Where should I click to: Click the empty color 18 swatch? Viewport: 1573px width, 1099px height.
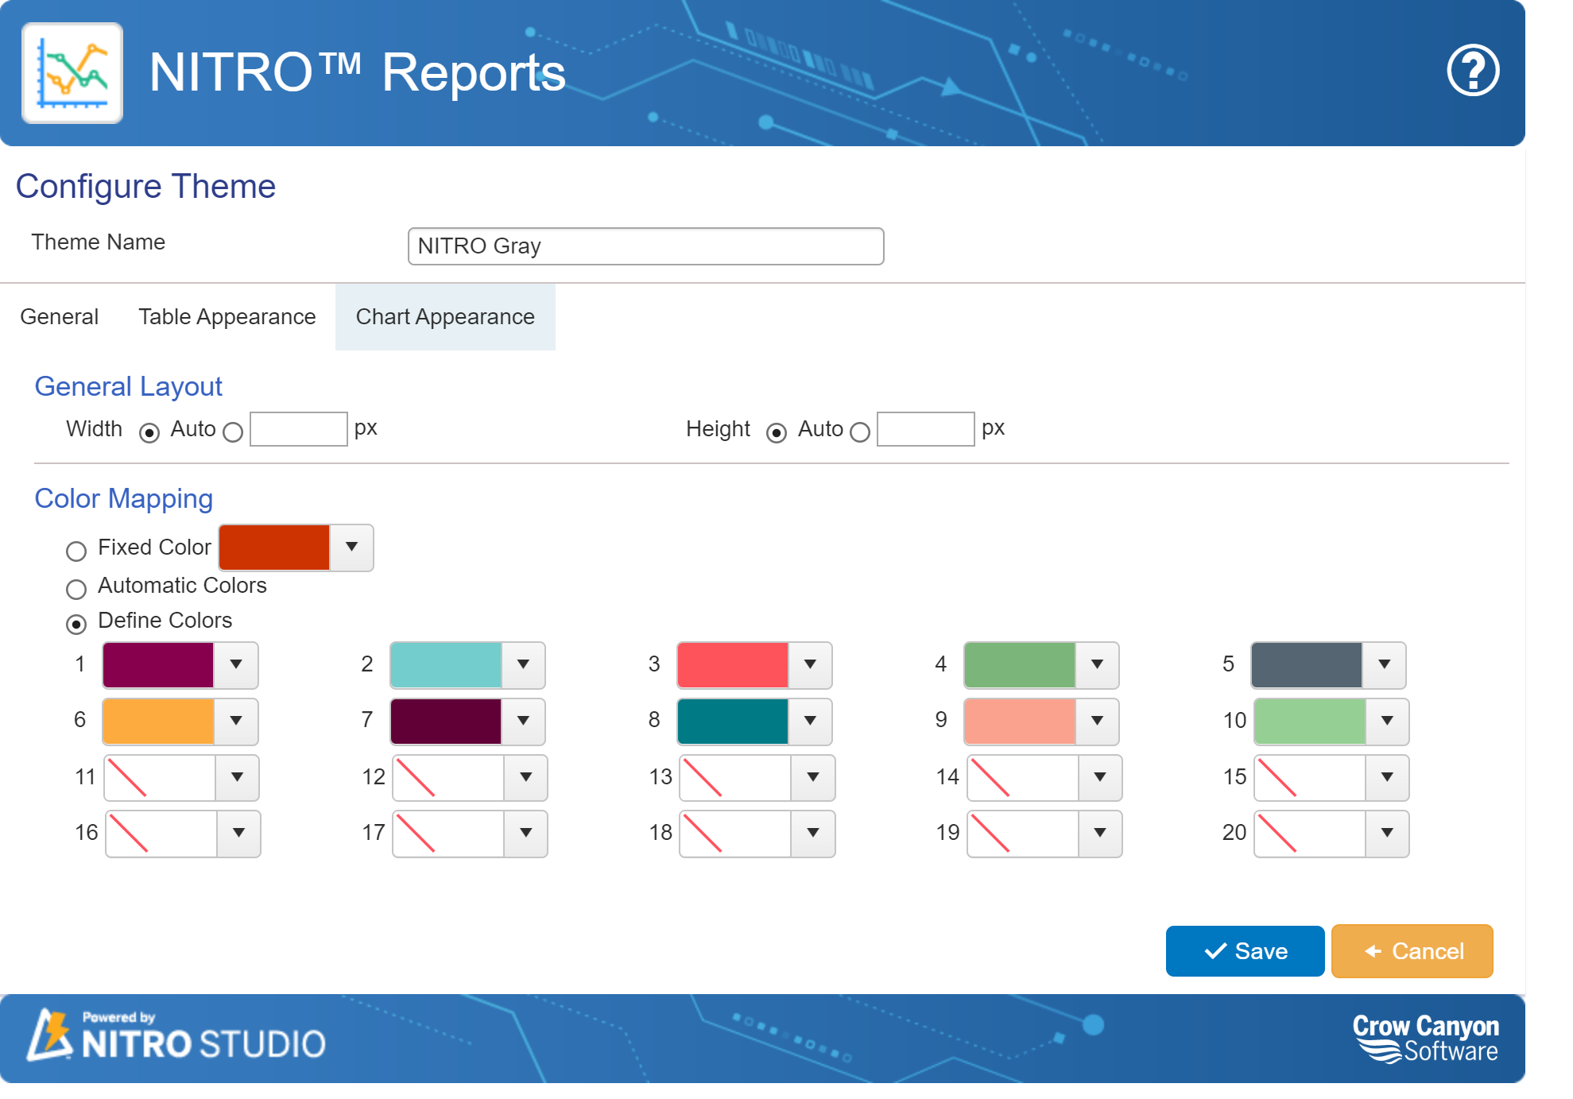click(x=735, y=834)
